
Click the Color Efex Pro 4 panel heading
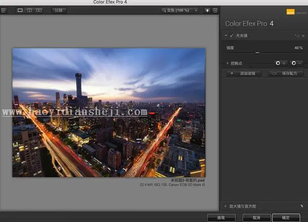249,24
